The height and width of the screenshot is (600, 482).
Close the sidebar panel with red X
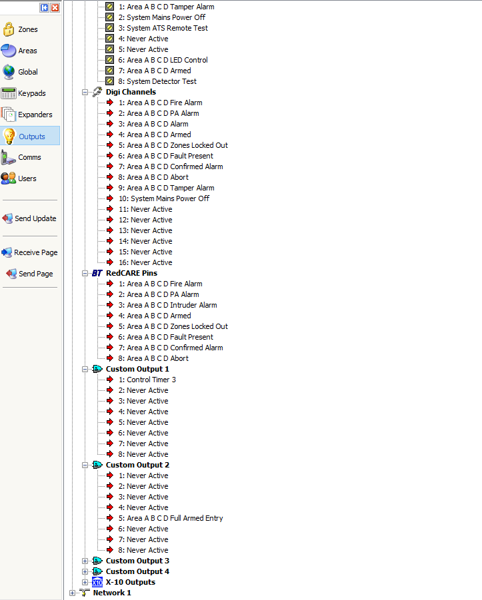point(55,7)
